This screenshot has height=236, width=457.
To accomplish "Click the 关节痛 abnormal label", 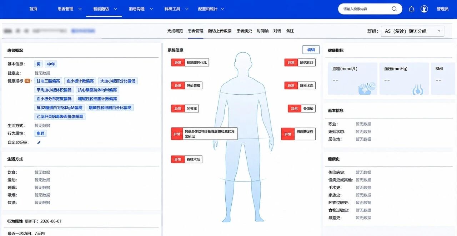I will pos(185,109).
